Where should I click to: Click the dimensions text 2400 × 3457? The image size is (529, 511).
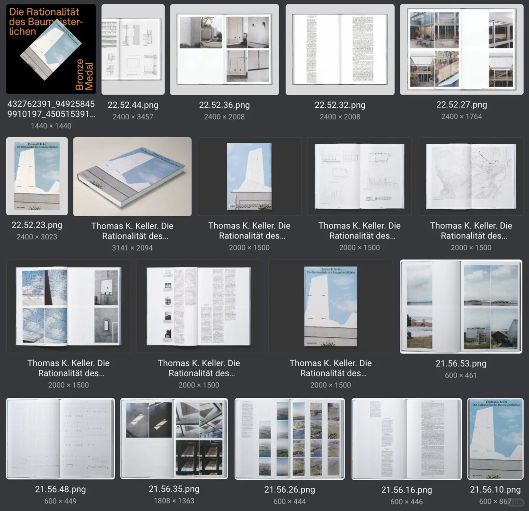(133, 117)
